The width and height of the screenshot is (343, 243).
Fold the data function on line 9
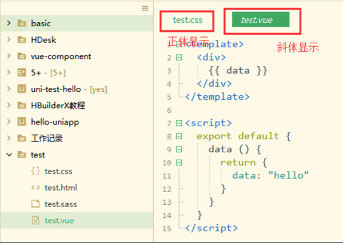coord(179,149)
